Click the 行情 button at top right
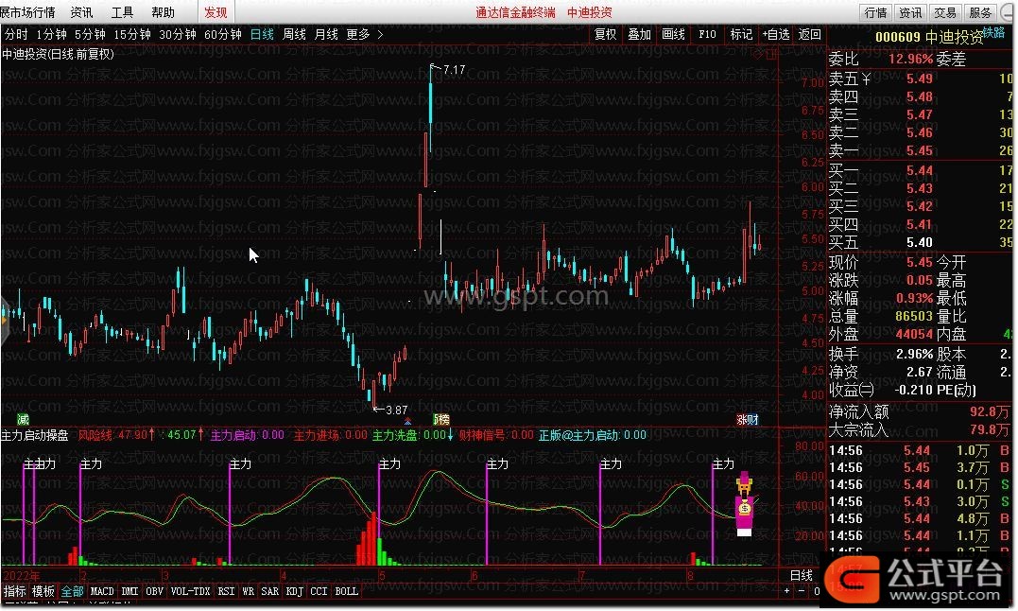Image resolution: width=1018 pixels, height=611 pixels. 876,12
